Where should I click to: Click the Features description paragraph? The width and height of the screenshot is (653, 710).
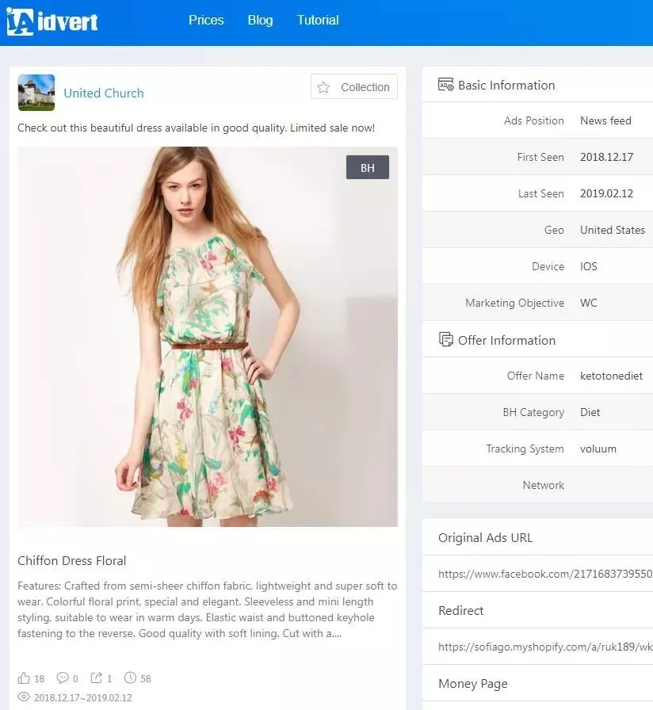click(208, 609)
